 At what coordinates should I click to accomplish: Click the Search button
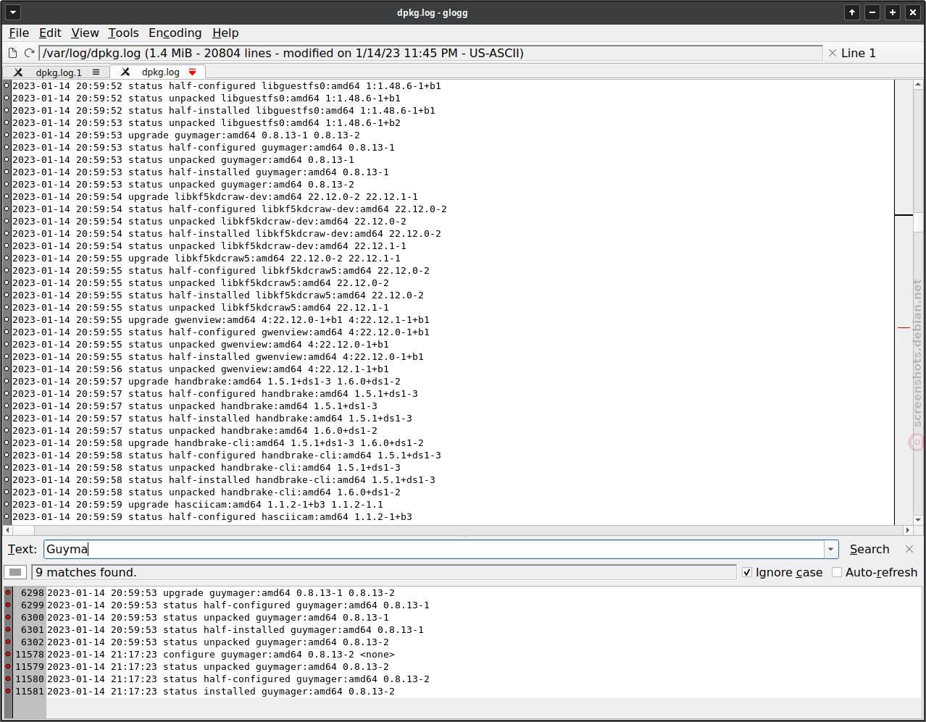pos(869,549)
